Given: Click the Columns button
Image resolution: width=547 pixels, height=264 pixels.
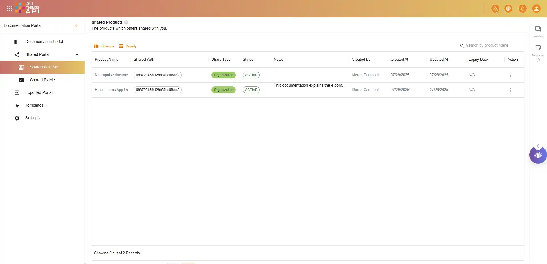Looking at the screenshot, I should (104, 46).
